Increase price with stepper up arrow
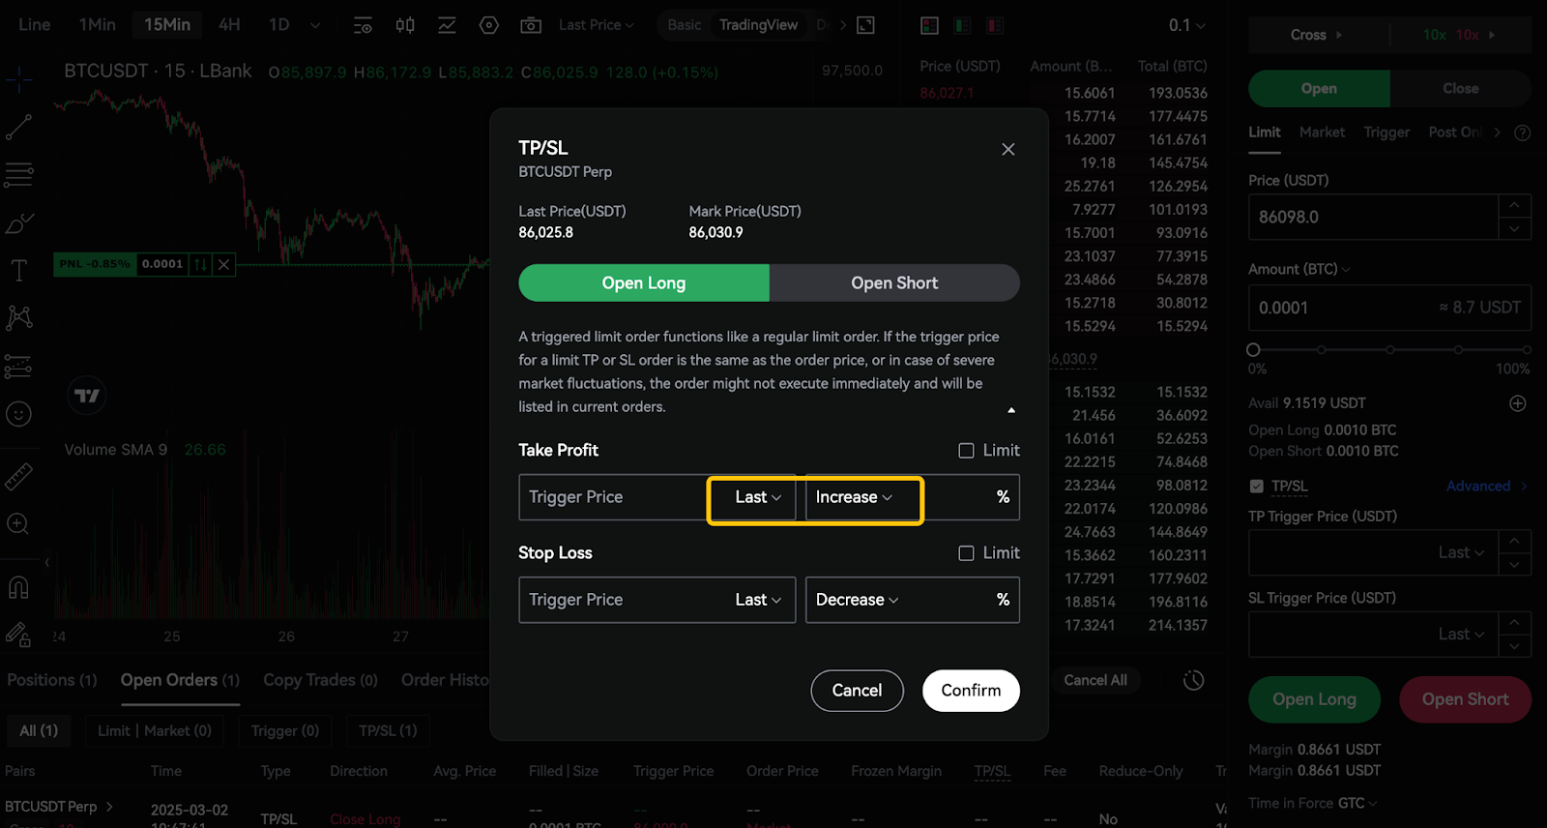 pos(1514,206)
